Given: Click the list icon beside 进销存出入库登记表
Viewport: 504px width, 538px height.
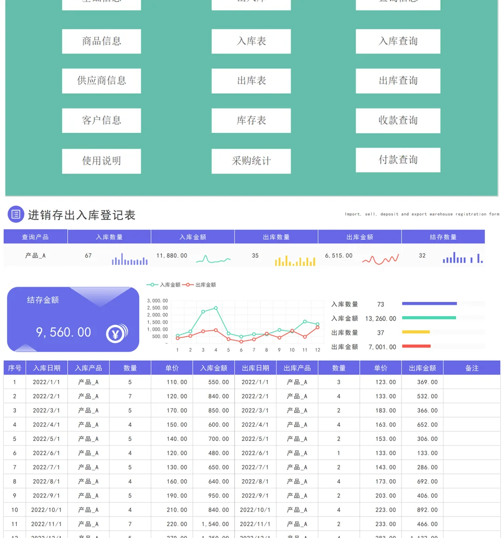Looking at the screenshot, I should (16, 215).
